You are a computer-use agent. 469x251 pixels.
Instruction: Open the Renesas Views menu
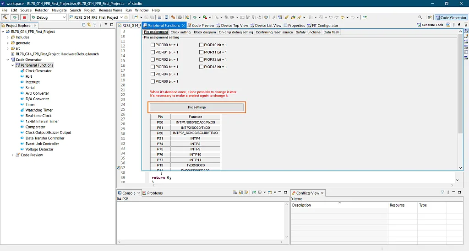pos(110,10)
